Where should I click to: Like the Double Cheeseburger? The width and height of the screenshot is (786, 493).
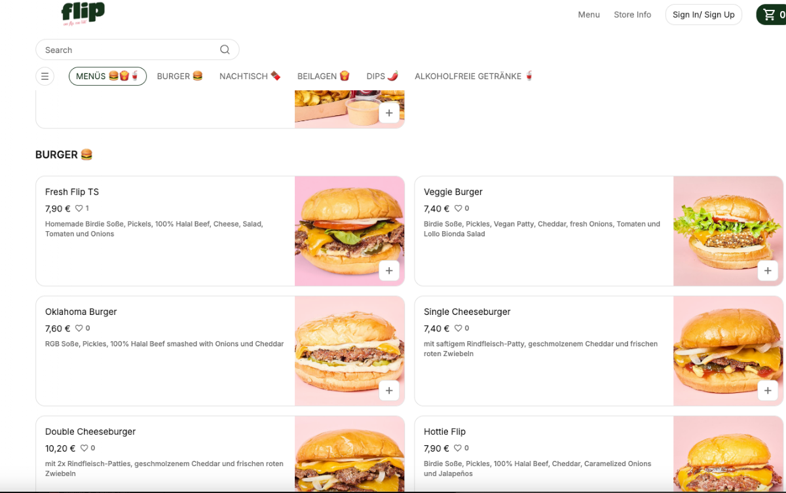[84, 448]
